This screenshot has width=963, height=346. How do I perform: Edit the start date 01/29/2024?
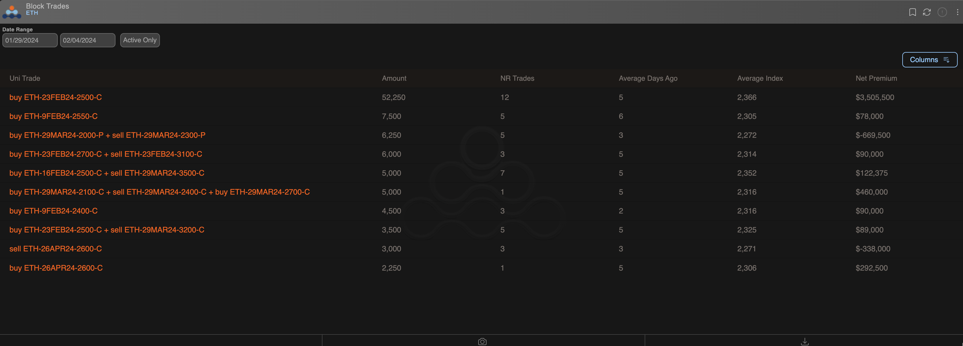pos(30,40)
